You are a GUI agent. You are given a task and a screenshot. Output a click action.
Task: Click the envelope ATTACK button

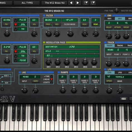pyautogui.click(x=118, y=27)
